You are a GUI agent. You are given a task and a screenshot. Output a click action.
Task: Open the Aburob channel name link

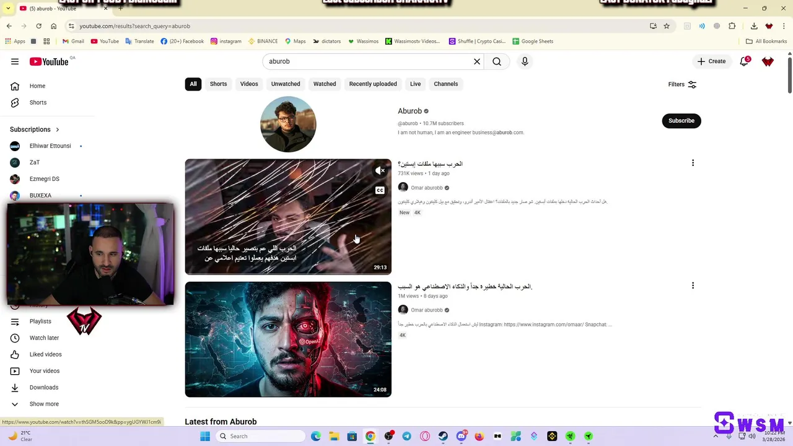click(410, 111)
